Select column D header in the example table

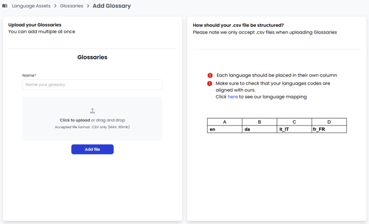[x=329, y=122]
